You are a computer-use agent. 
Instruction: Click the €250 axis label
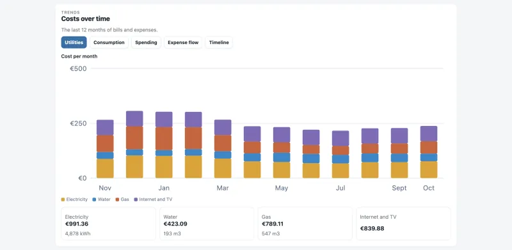78,123
